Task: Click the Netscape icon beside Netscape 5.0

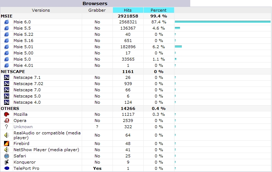Action: [7, 96]
